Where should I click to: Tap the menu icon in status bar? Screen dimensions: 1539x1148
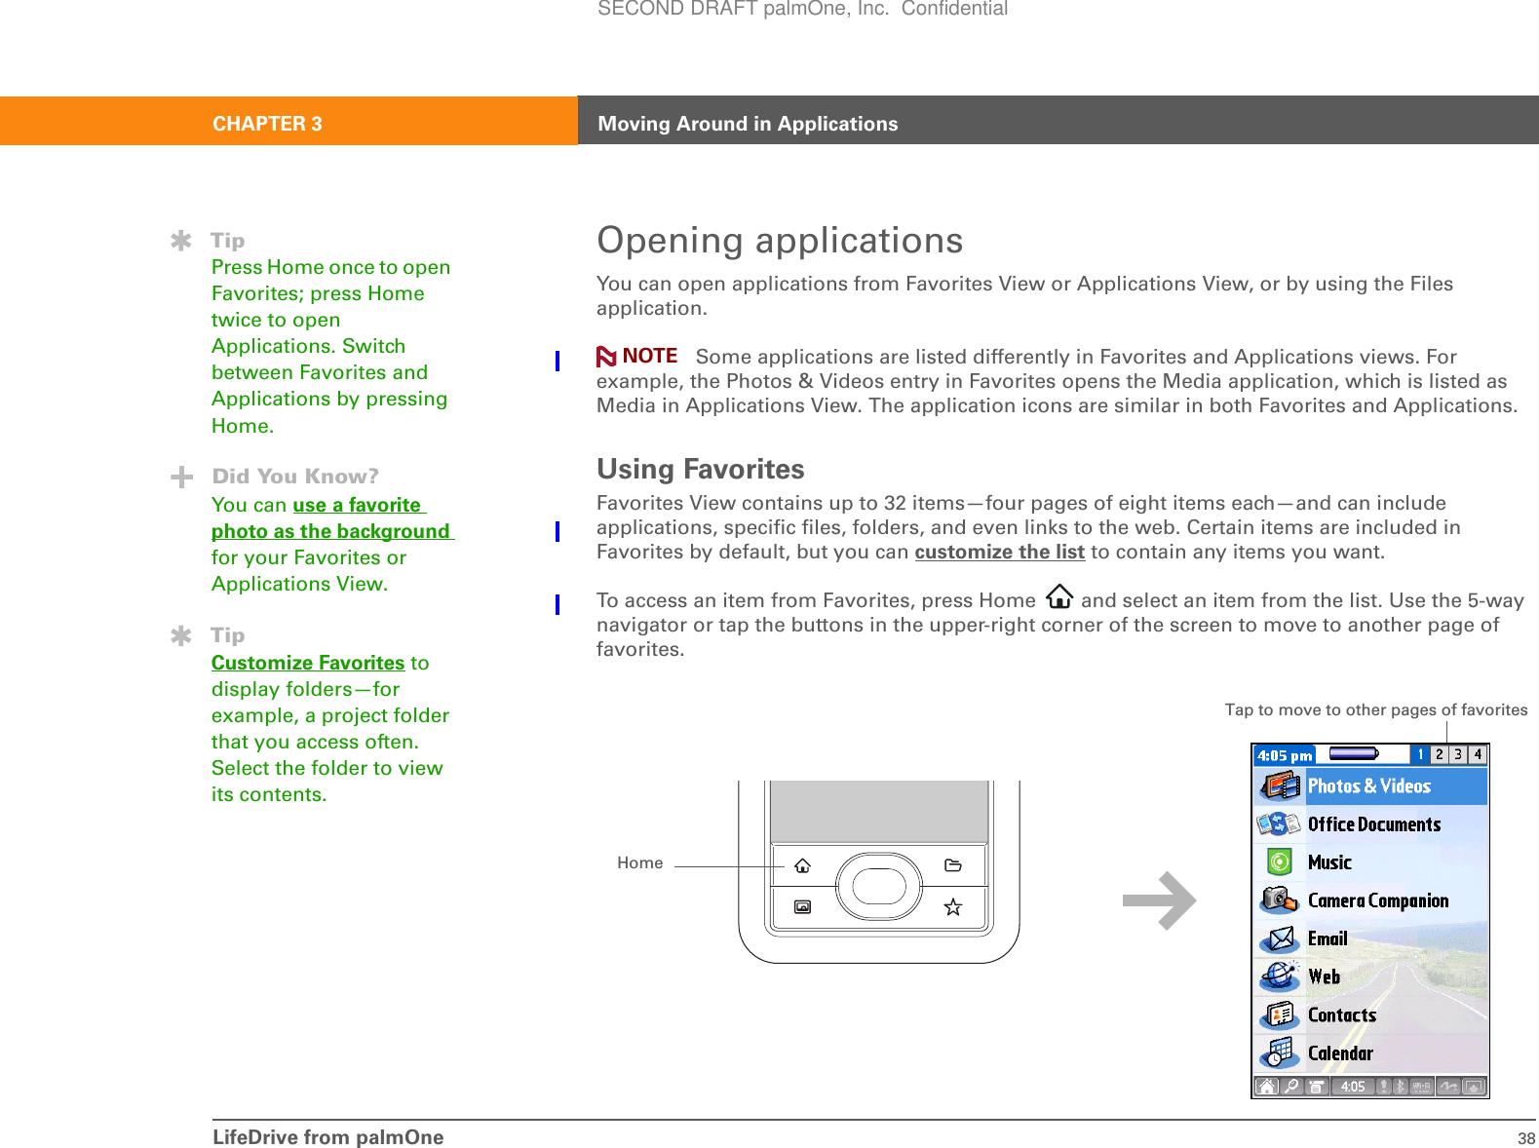coord(1317,1086)
